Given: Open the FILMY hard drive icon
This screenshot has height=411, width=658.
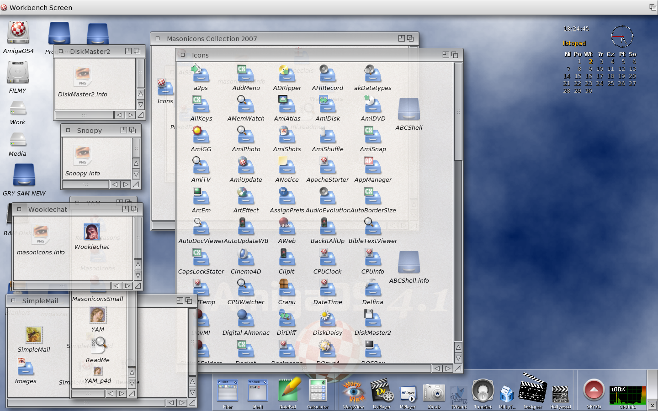Looking at the screenshot, I should coord(18,73).
